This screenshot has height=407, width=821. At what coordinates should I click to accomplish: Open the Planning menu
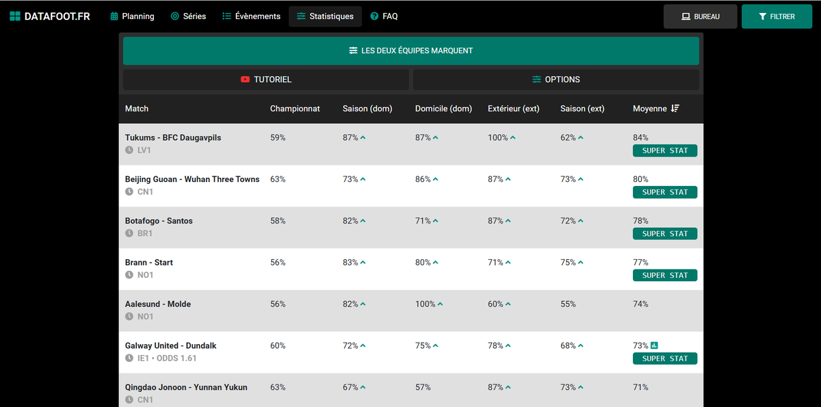(x=132, y=16)
